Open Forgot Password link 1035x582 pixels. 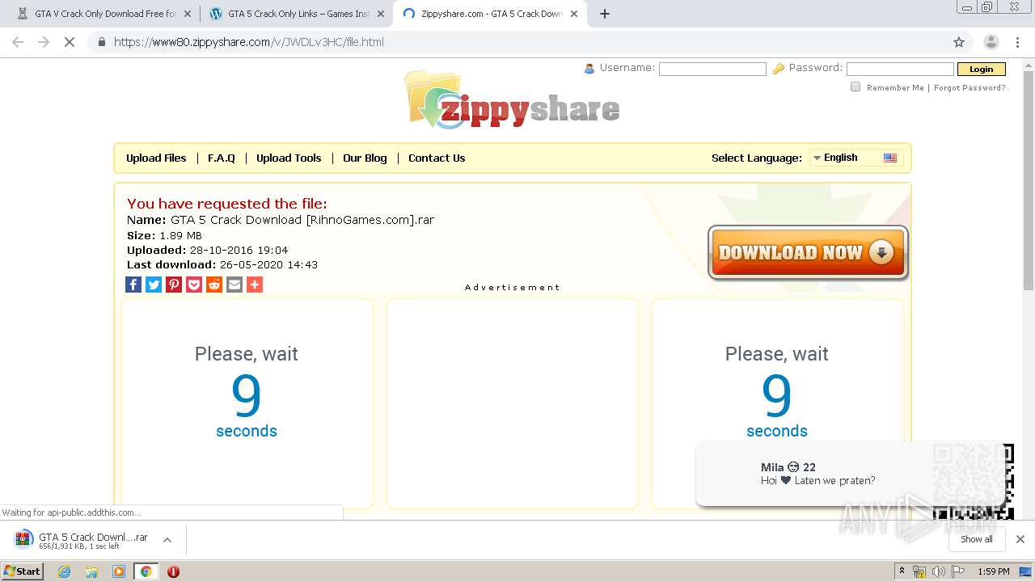(x=970, y=87)
